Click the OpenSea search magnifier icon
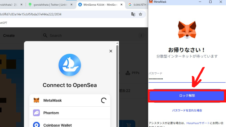 [45, 36]
